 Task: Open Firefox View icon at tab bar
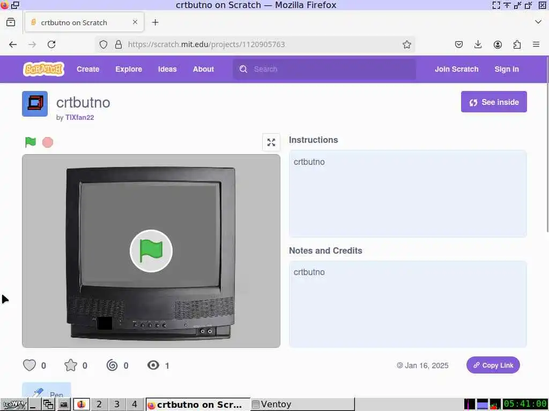pos(11,22)
